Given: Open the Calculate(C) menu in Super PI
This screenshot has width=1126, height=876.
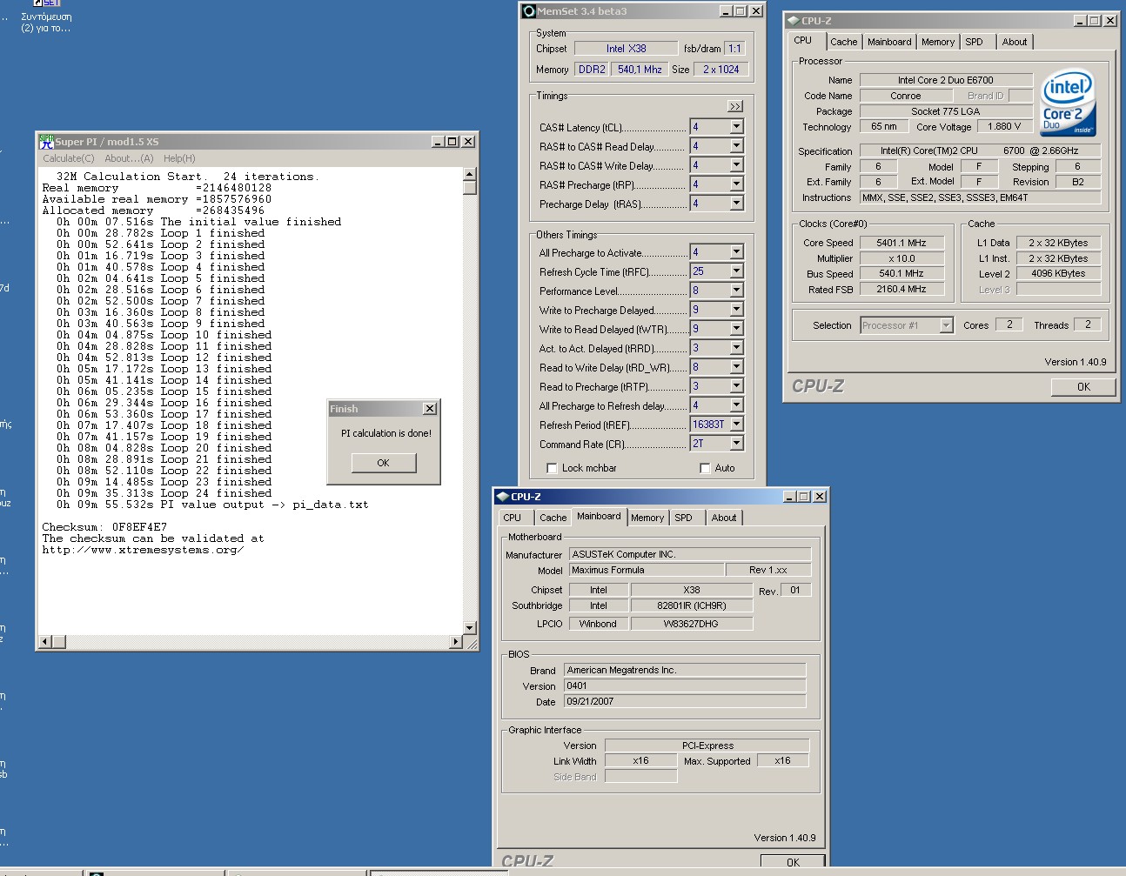Looking at the screenshot, I should (69, 158).
